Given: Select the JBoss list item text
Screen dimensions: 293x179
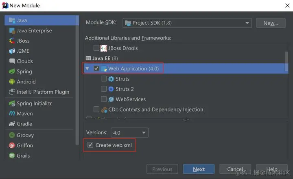Looking at the screenshot, I should pos(23,41).
